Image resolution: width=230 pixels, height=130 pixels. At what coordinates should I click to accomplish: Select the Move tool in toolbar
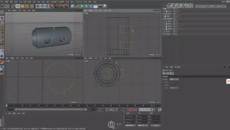pos(18,6)
